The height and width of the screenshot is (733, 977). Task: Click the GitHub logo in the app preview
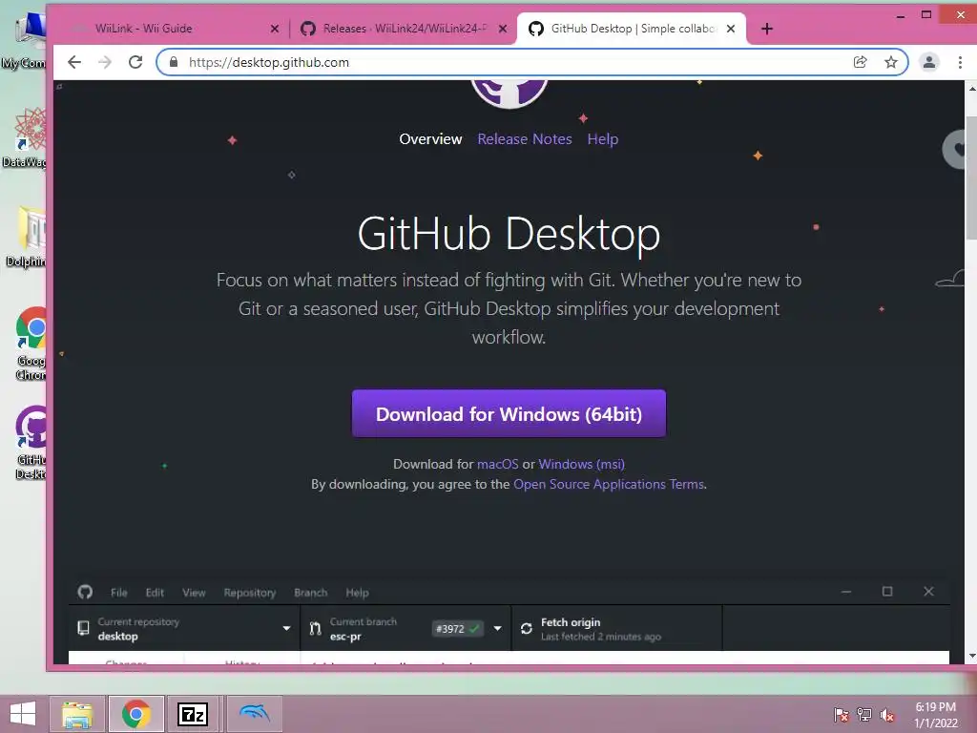point(85,592)
